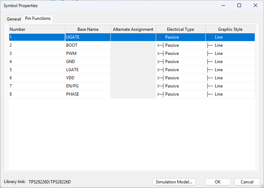Click the Line style icon for BOOT row

point(210,45)
